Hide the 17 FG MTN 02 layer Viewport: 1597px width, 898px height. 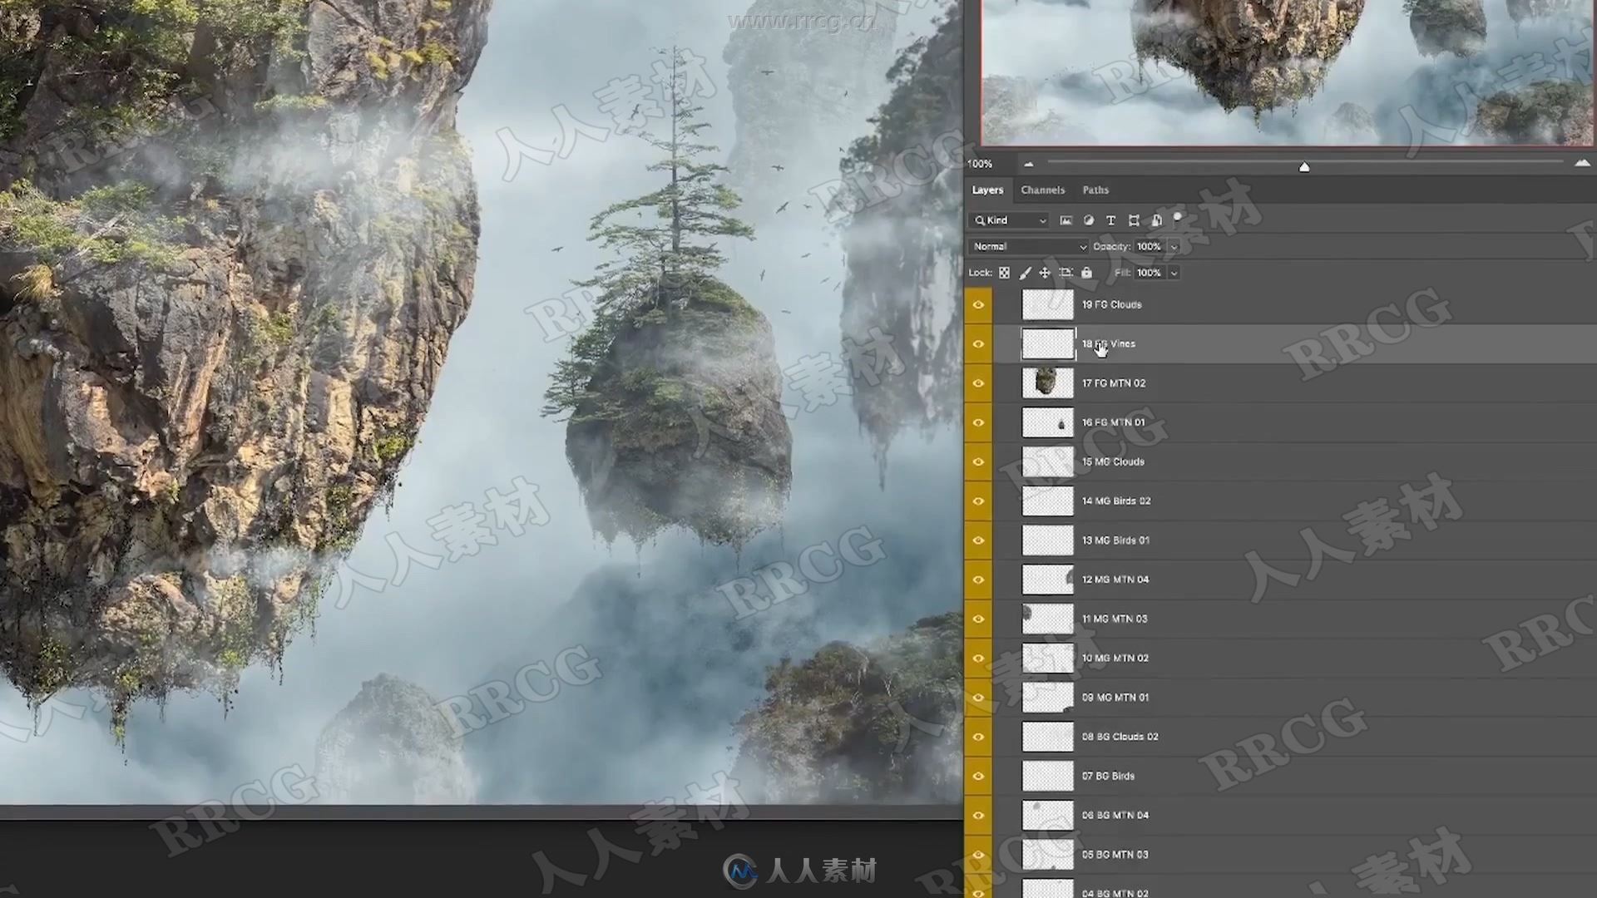coord(978,383)
